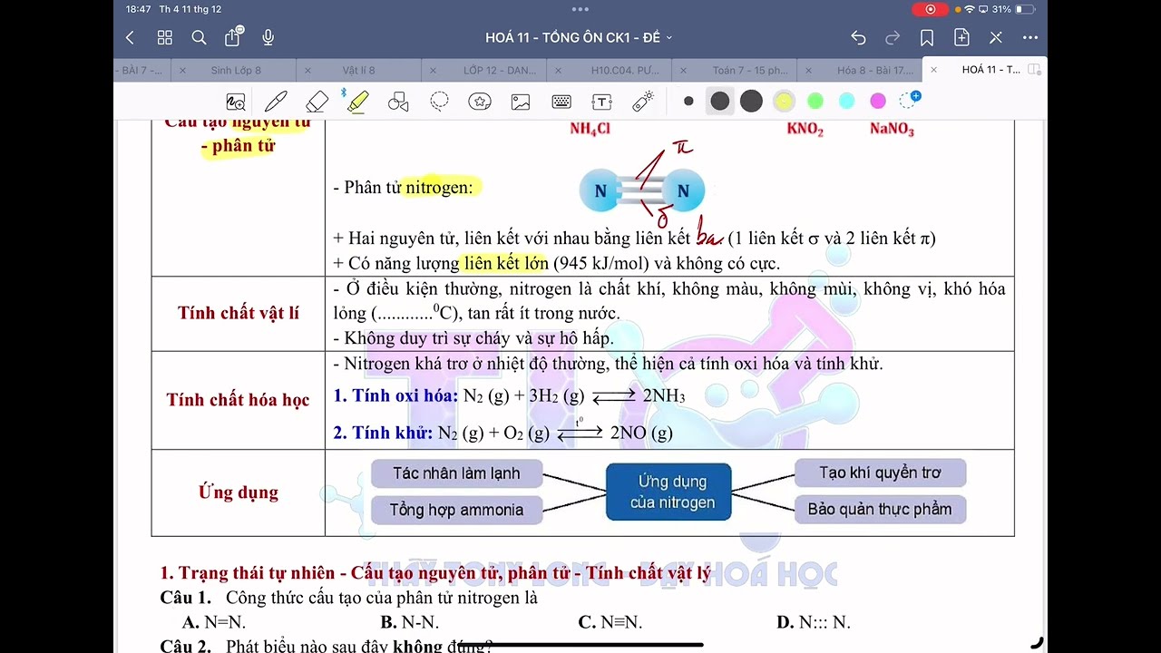Open the multitasking three-dot control
This screenshot has width=1161, height=653.
(x=580, y=9)
